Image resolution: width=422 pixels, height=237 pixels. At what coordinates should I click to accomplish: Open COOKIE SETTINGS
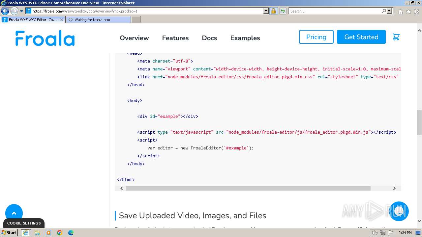click(x=24, y=223)
